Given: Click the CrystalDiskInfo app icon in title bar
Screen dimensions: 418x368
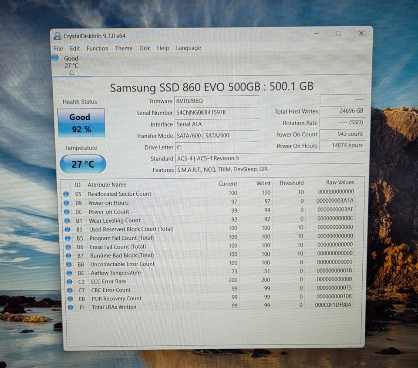Looking at the screenshot, I should click(x=57, y=36).
